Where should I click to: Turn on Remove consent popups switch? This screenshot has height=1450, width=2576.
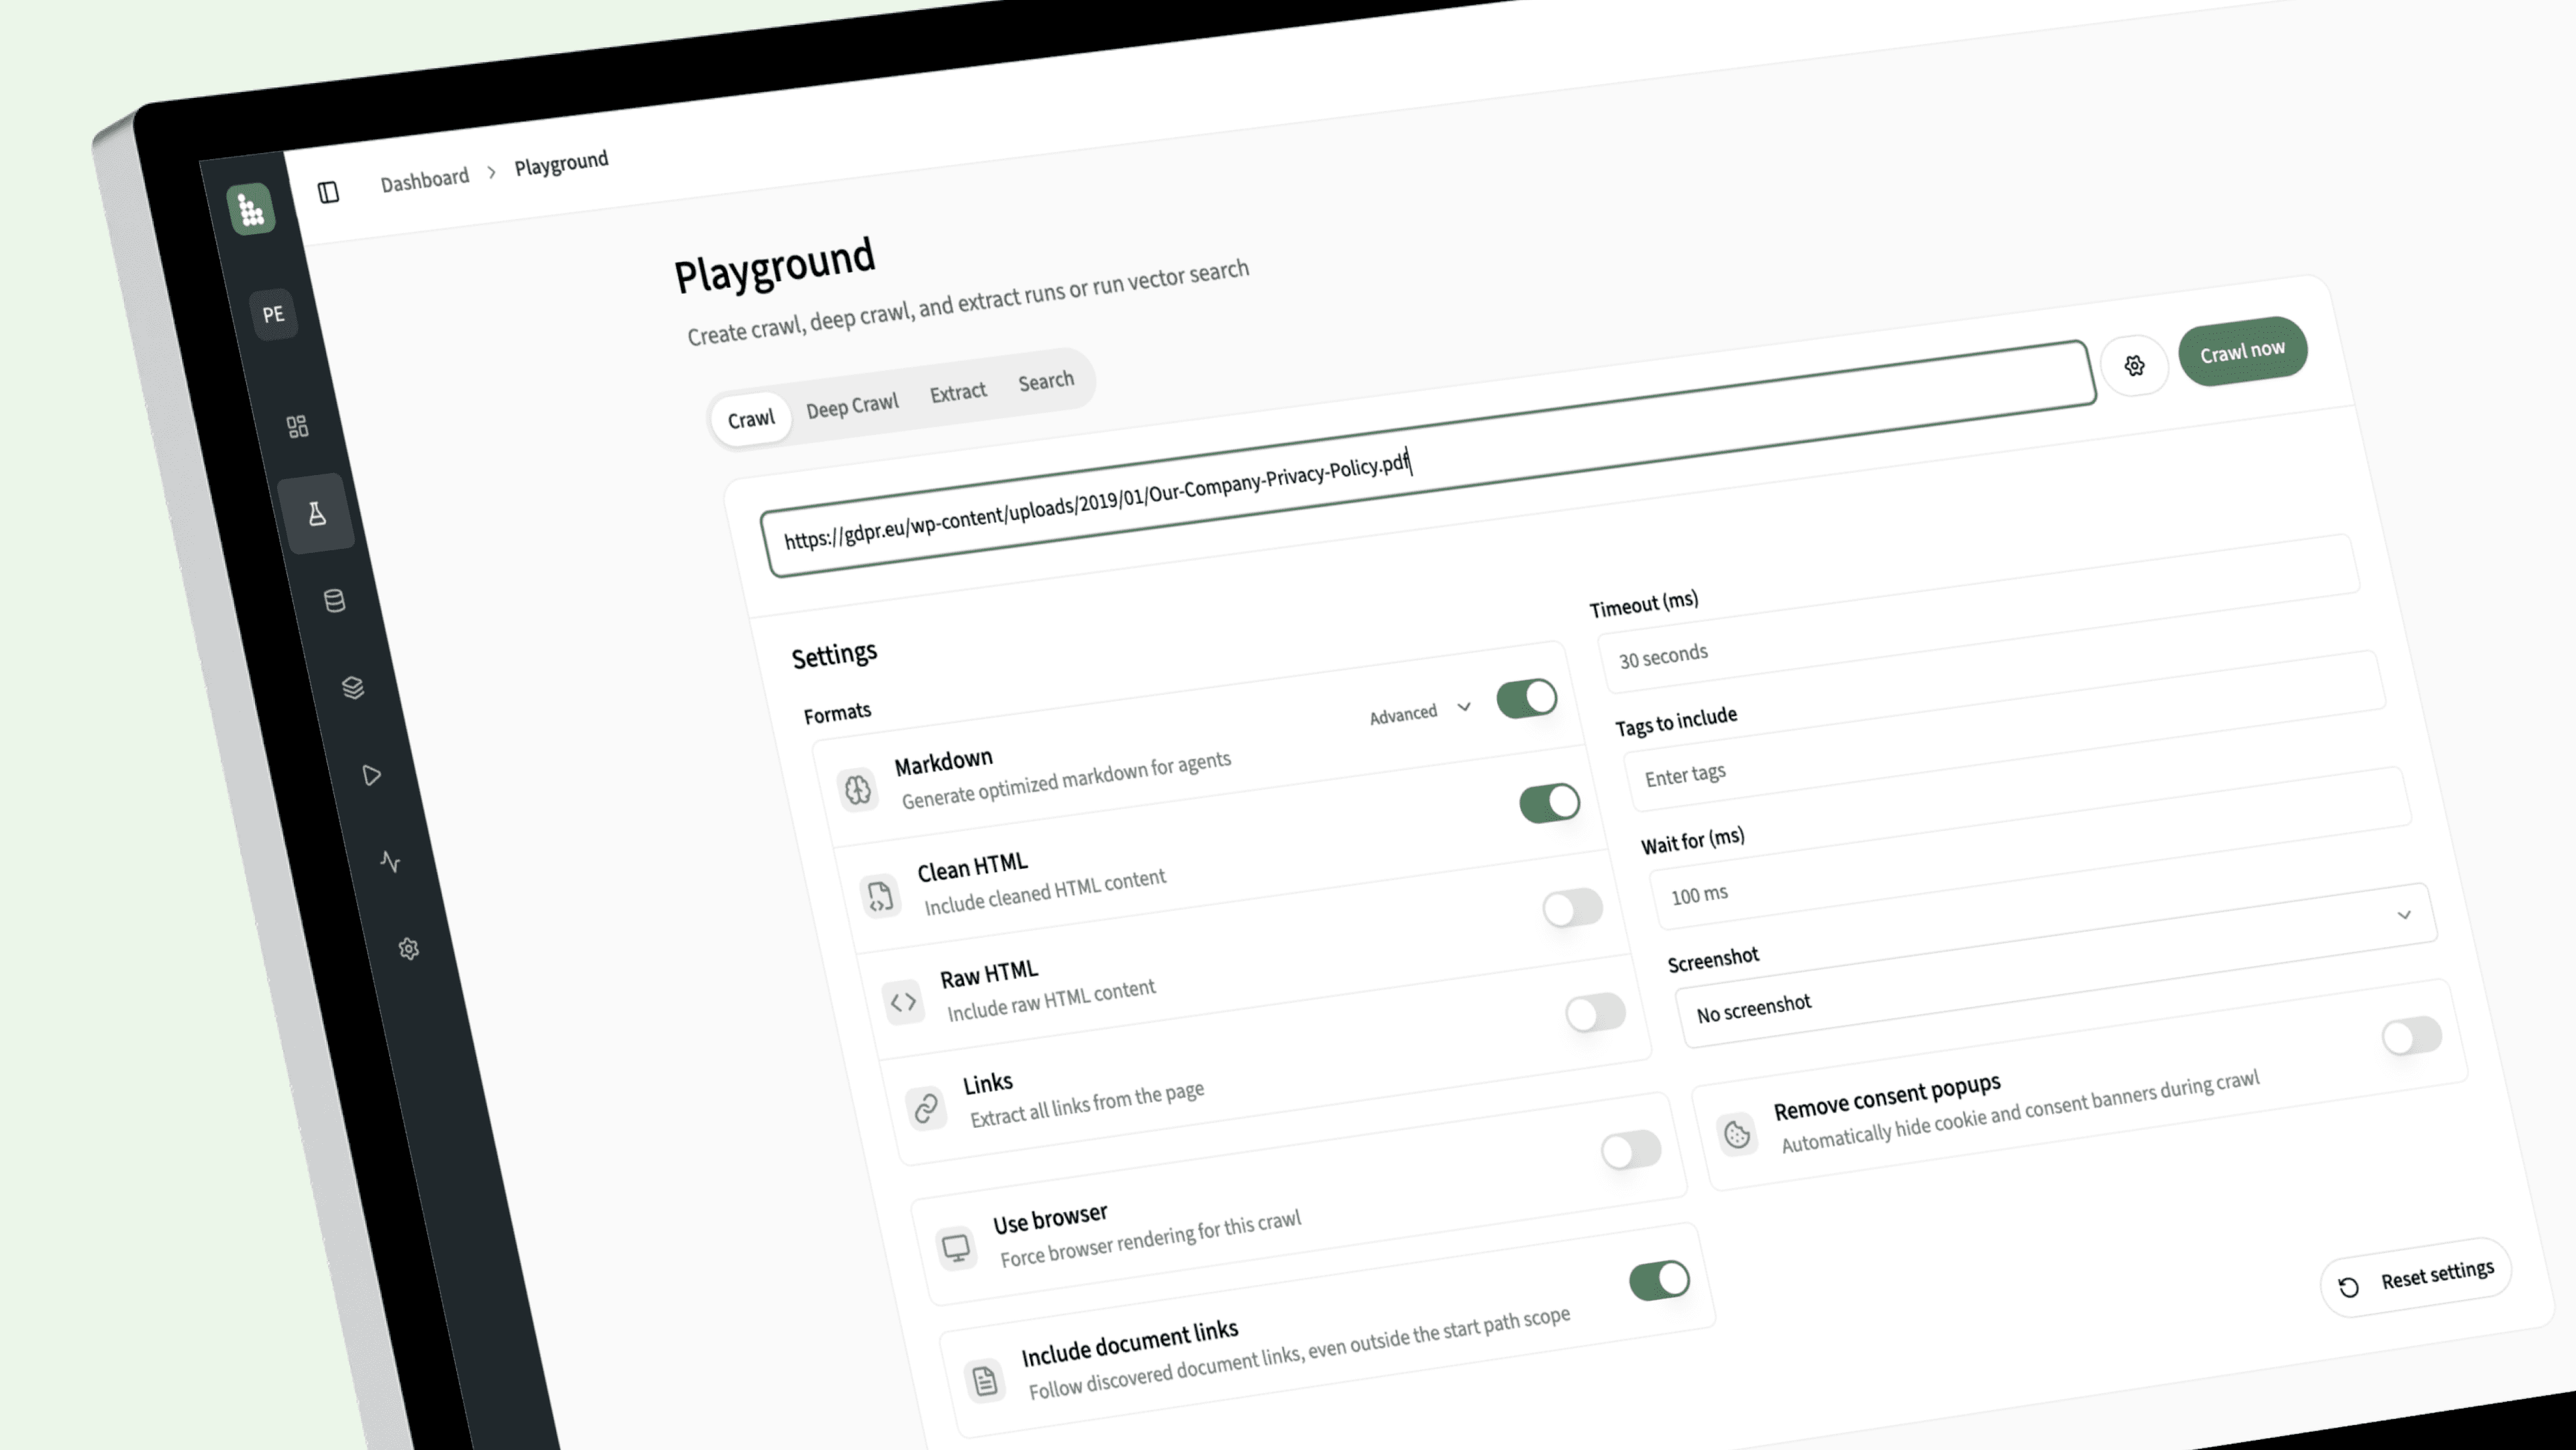point(2411,1036)
